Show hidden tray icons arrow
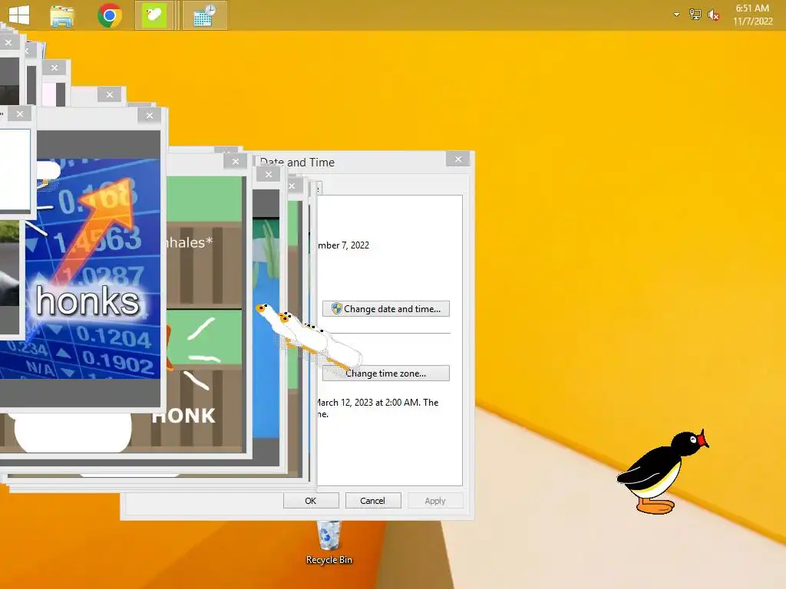This screenshot has width=786, height=589. pos(676,15)
